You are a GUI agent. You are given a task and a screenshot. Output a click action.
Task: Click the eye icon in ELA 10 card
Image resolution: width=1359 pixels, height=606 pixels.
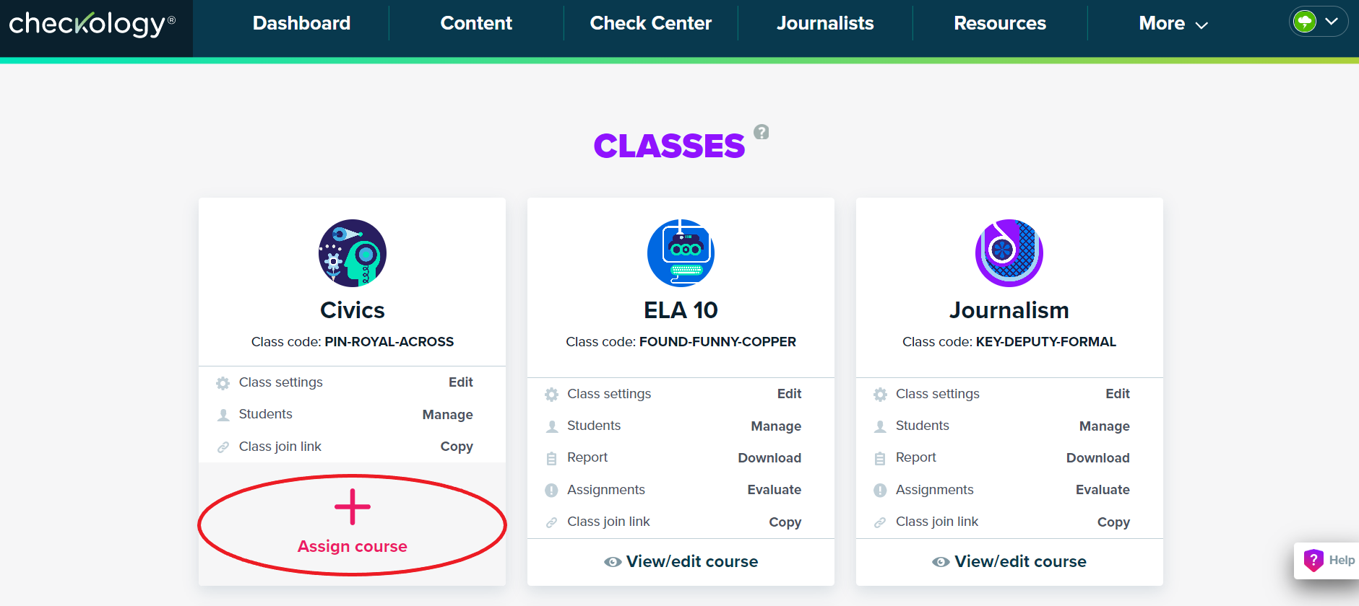coord(613,562)
